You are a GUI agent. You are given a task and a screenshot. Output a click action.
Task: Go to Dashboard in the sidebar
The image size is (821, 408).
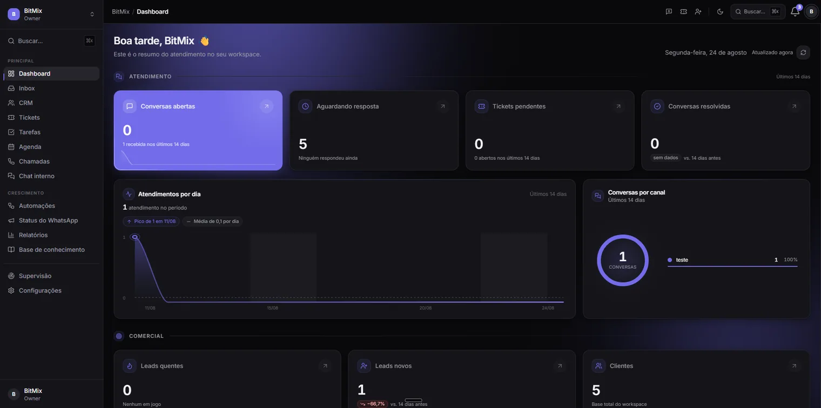(51, 73)
